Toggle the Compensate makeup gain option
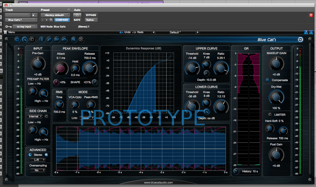The width and height of the screenshot is (316, 187). pos(268,80)
